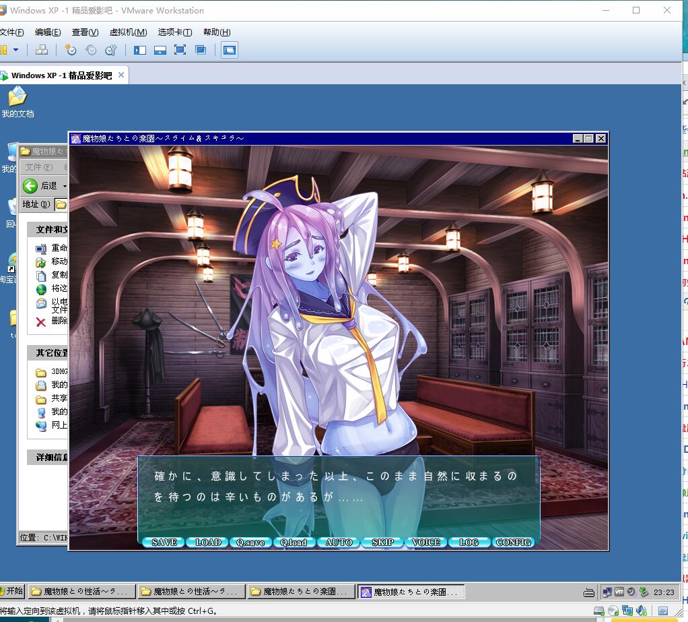
Task: Click the move file task icon
Action: click(41, 262)
